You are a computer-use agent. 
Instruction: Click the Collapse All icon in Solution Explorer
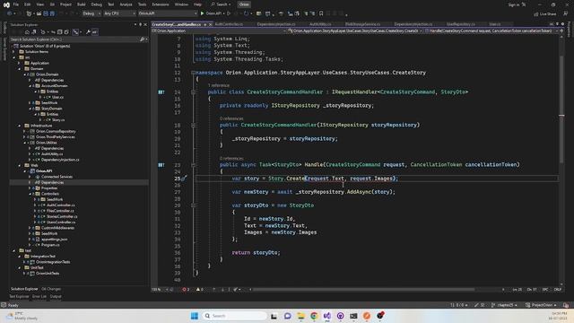60,32
